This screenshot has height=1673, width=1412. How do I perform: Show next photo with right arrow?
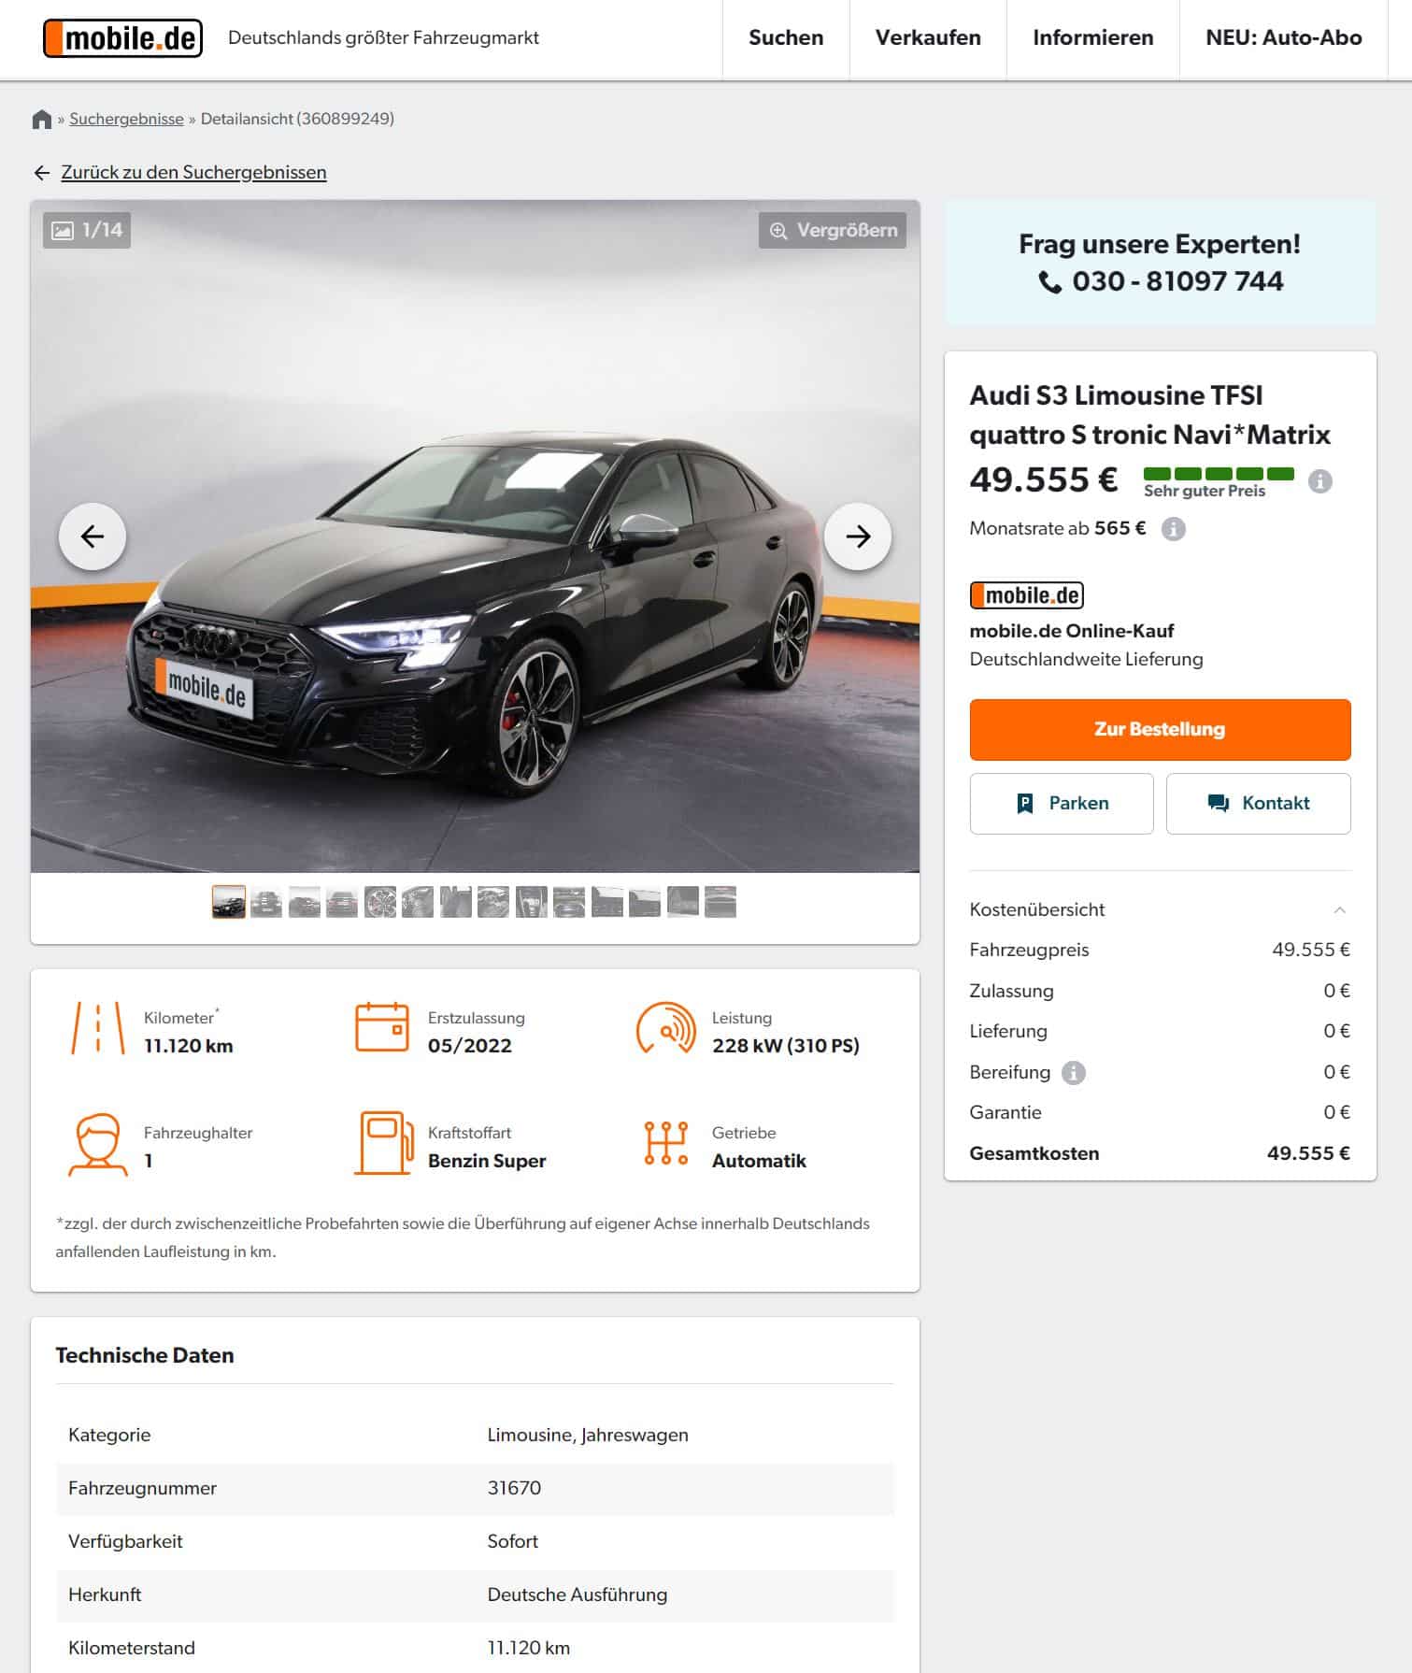858,536
